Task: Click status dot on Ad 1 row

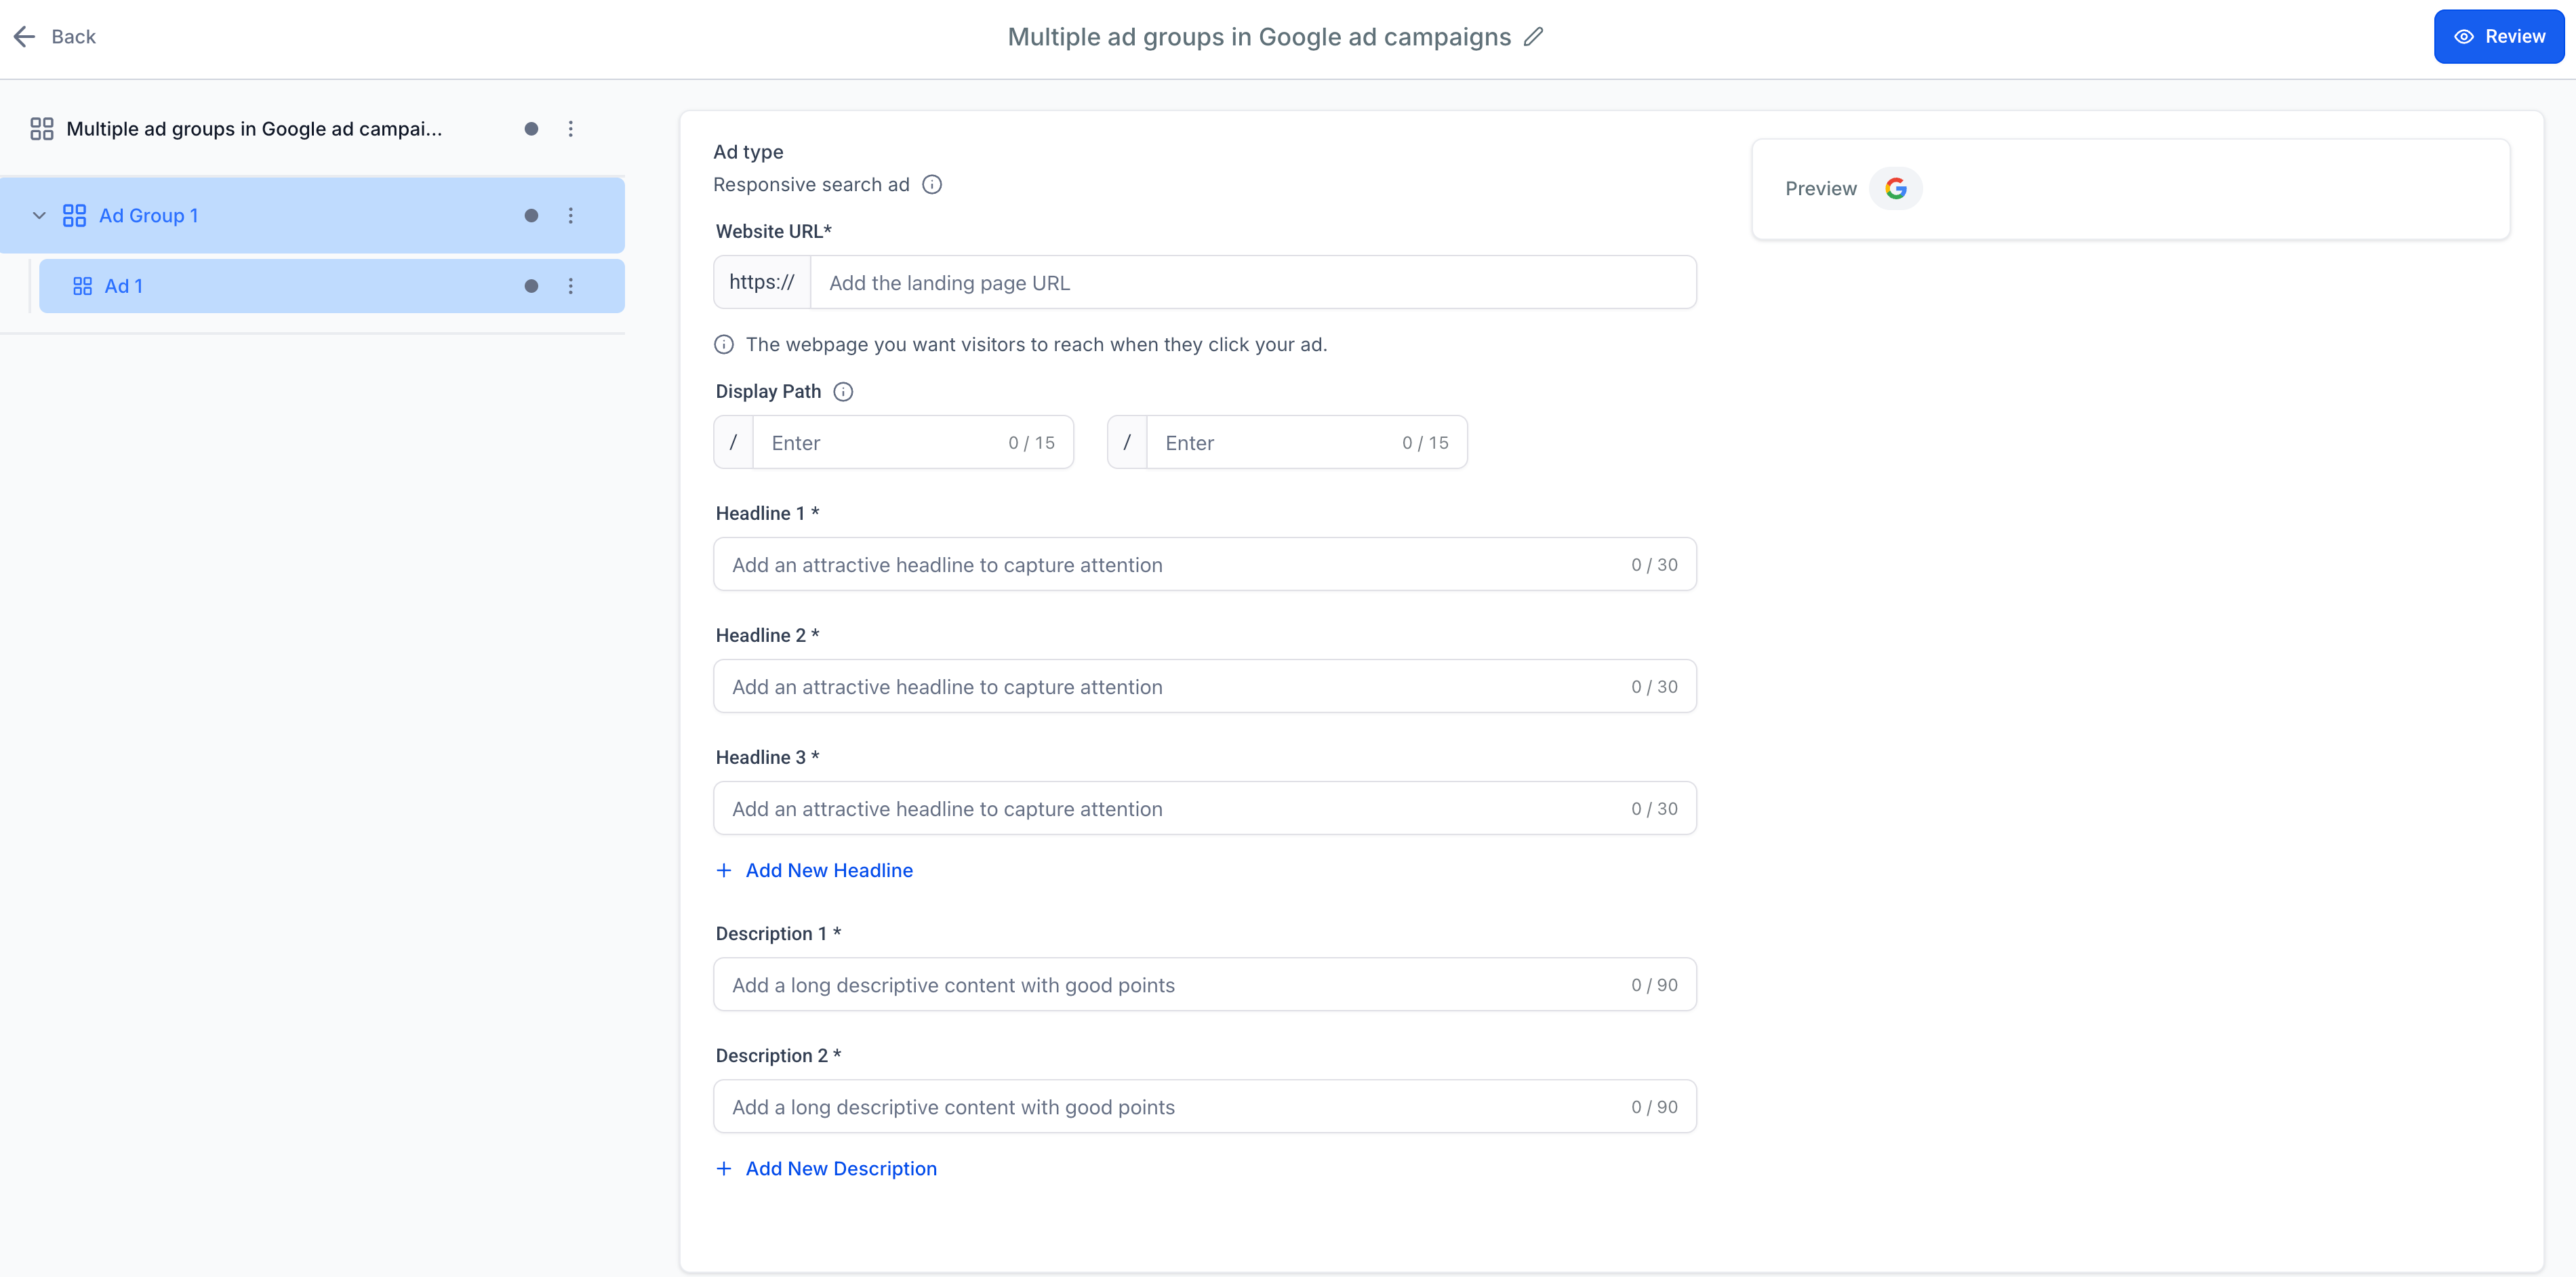Action: coord(531,286)
